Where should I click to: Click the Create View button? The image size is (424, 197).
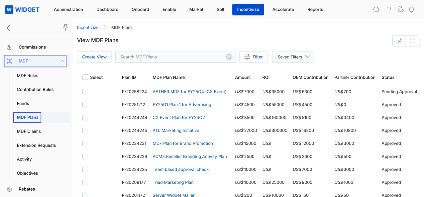(x=94, y=57)
